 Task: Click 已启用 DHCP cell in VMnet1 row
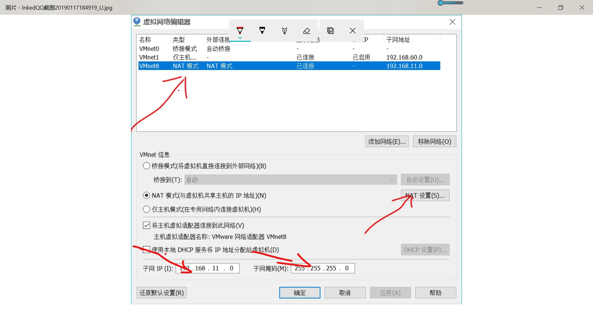pos(361,57)
